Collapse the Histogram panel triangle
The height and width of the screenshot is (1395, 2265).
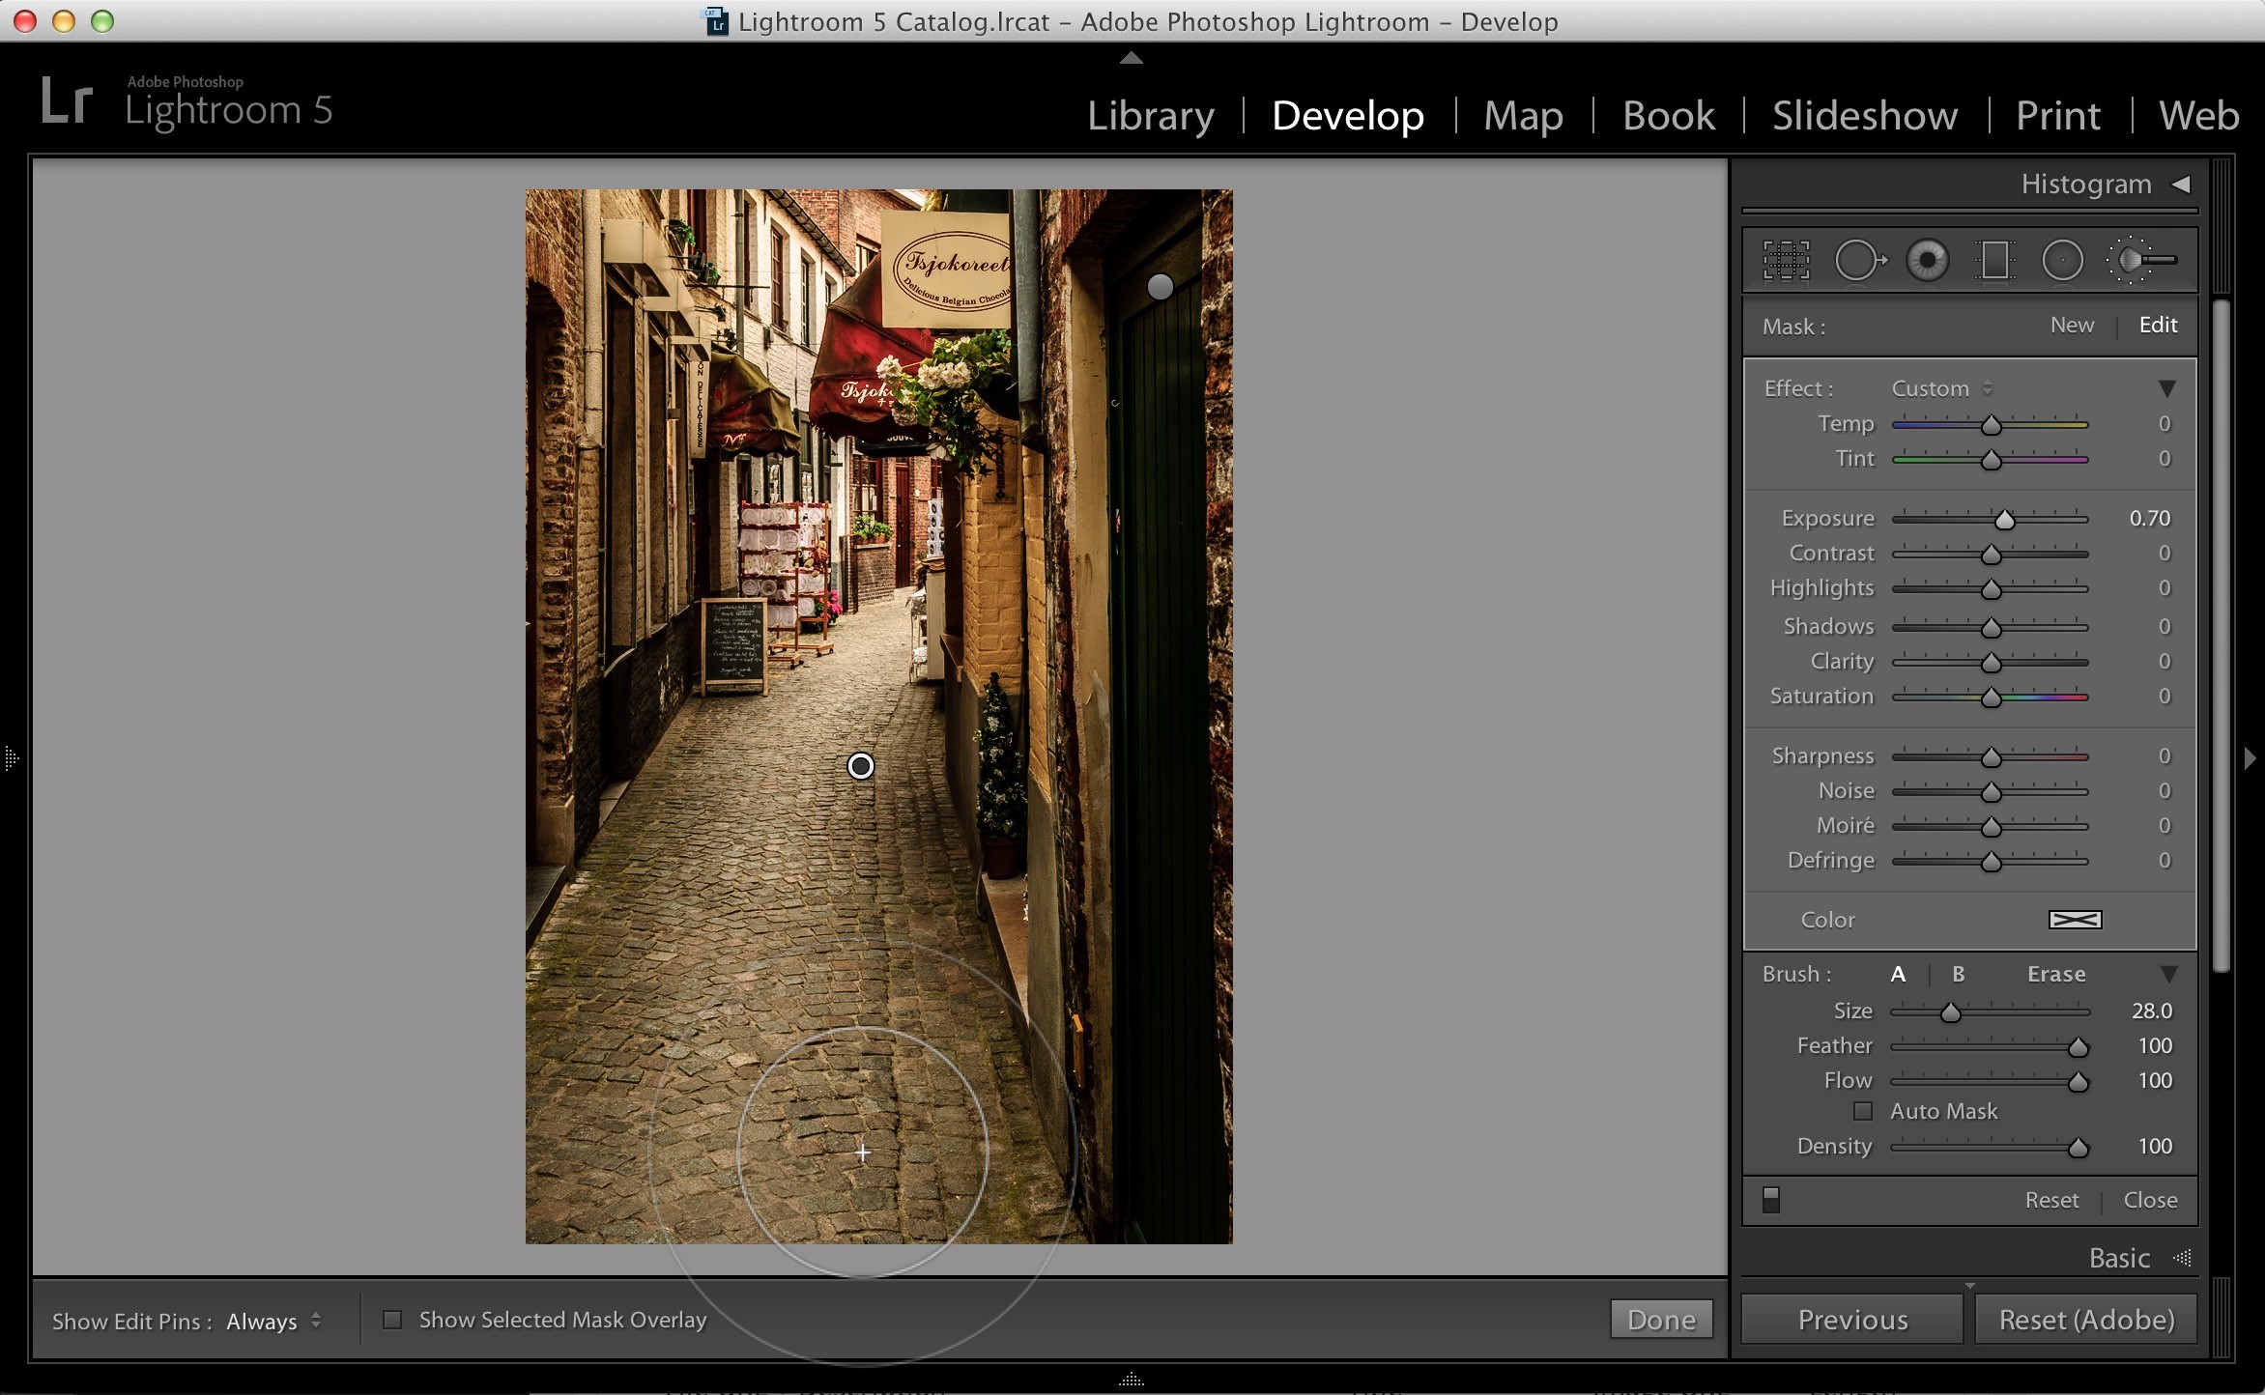(x=2180, y=184)
